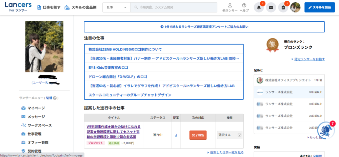Open 株式会社オフィスアプリシエイト footprint entry
Screen dimensions: 339x157
[289, 80]
